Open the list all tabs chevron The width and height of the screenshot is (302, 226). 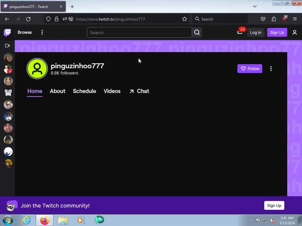tap(255, 6)
